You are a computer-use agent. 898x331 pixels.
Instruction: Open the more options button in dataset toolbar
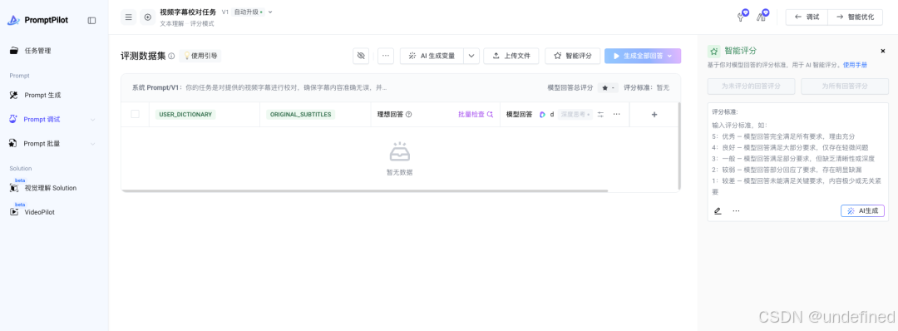[x=386, y=56]
